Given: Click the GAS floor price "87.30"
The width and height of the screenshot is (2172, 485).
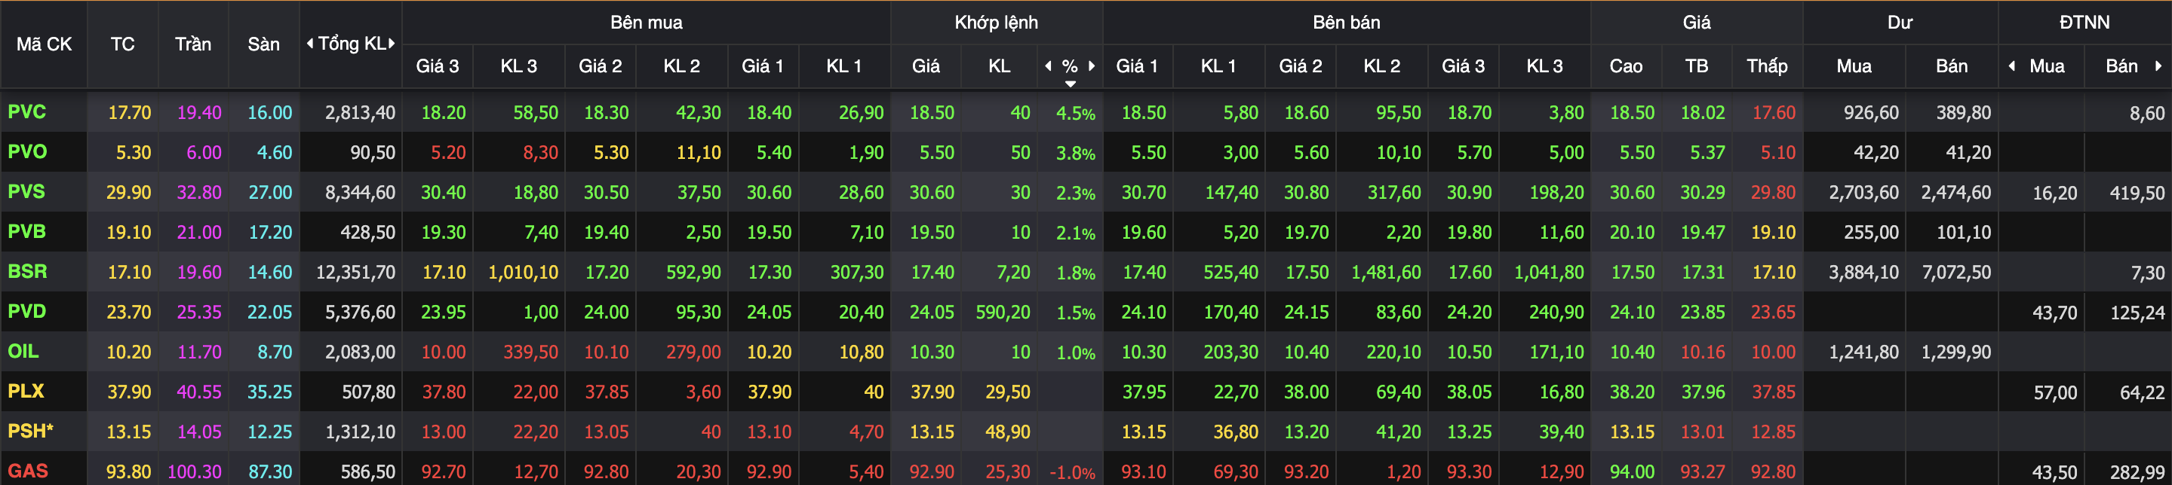Looking at the screenshot, I should [270, 471].
